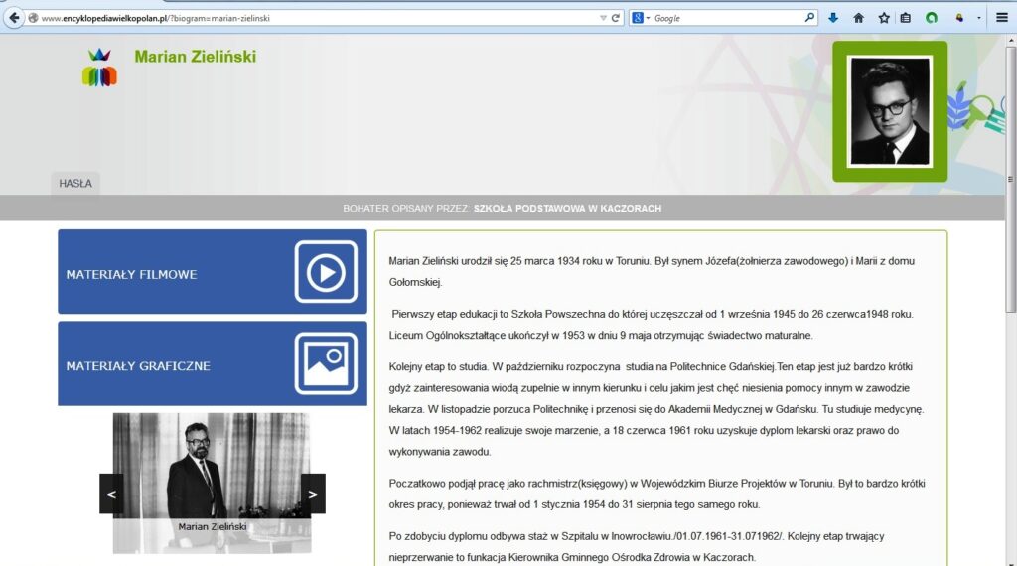Open the browser hamburger menu
1017x566 pixels.
click(x=1002, y=18)
